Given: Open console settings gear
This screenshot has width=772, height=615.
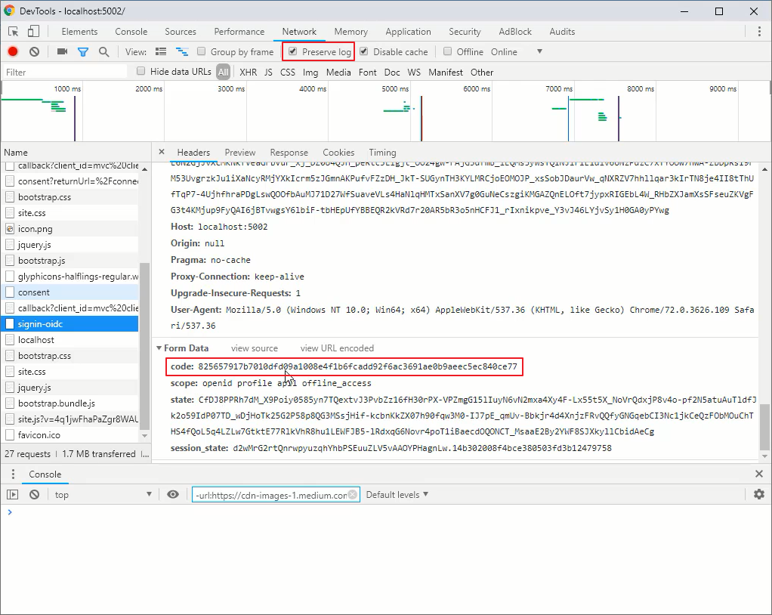Looking at the screenshot, I should click(x=758, y=494).
